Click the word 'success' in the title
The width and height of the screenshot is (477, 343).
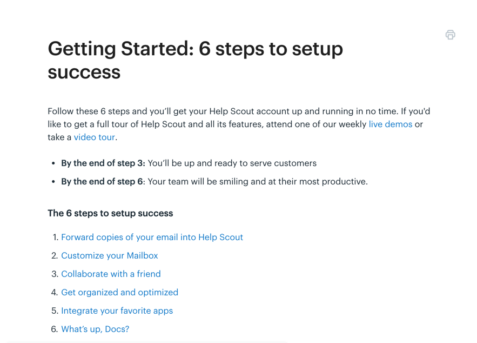click(84, 72)
